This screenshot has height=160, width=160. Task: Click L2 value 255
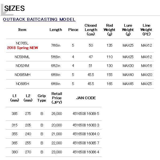pos(28,143)
